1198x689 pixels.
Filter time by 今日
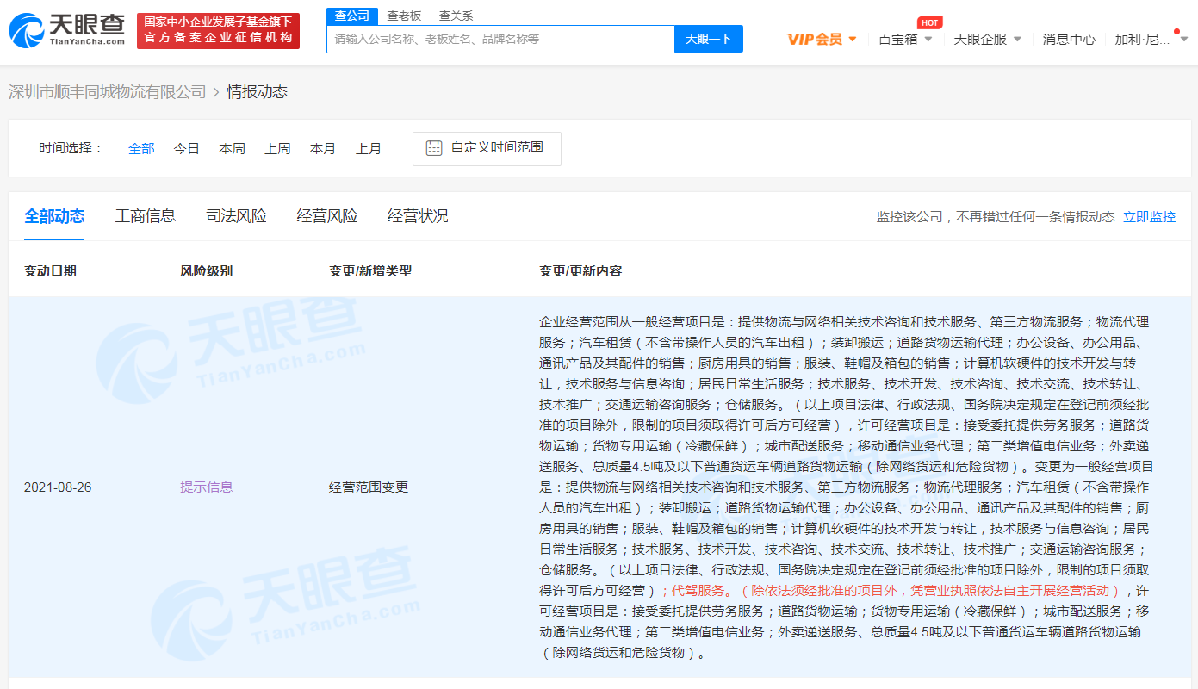[x=186, y=148]
